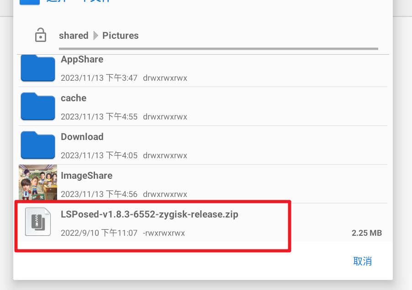Click the AppShare blue folder icon

tap(38, 67)
